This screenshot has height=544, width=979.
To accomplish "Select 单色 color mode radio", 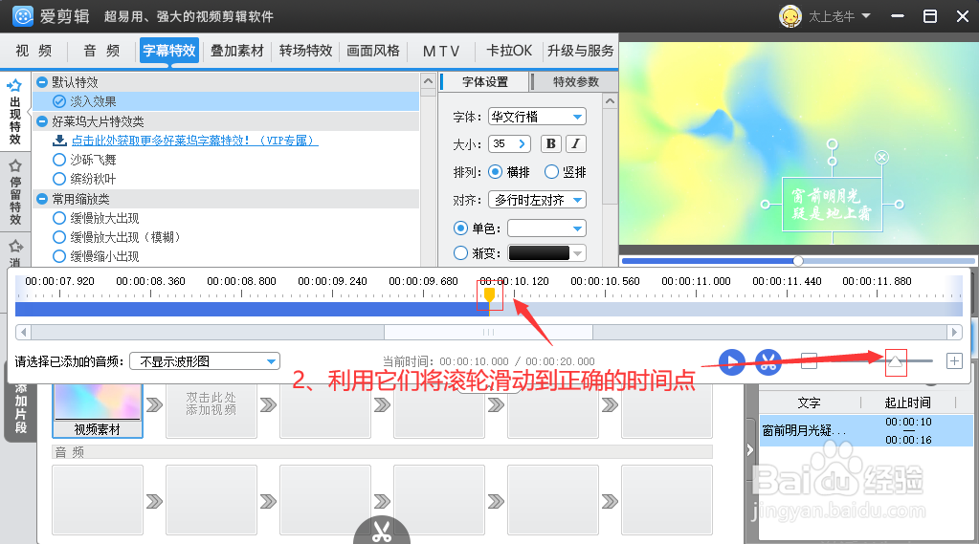I will click(x=460, y=228).
